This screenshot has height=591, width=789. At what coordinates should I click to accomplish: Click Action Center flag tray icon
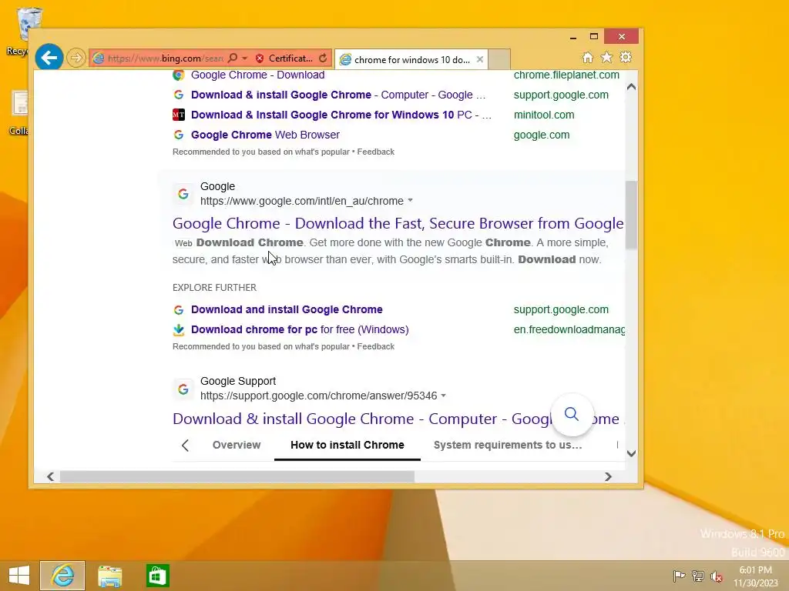[679, 576]
